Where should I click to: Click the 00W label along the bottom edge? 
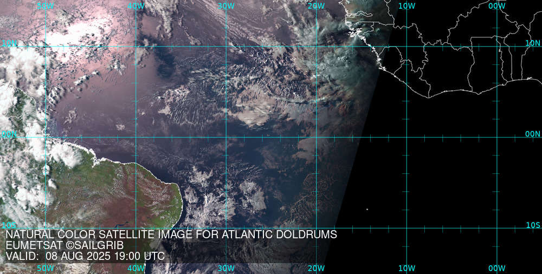click(x=496, y=268)
